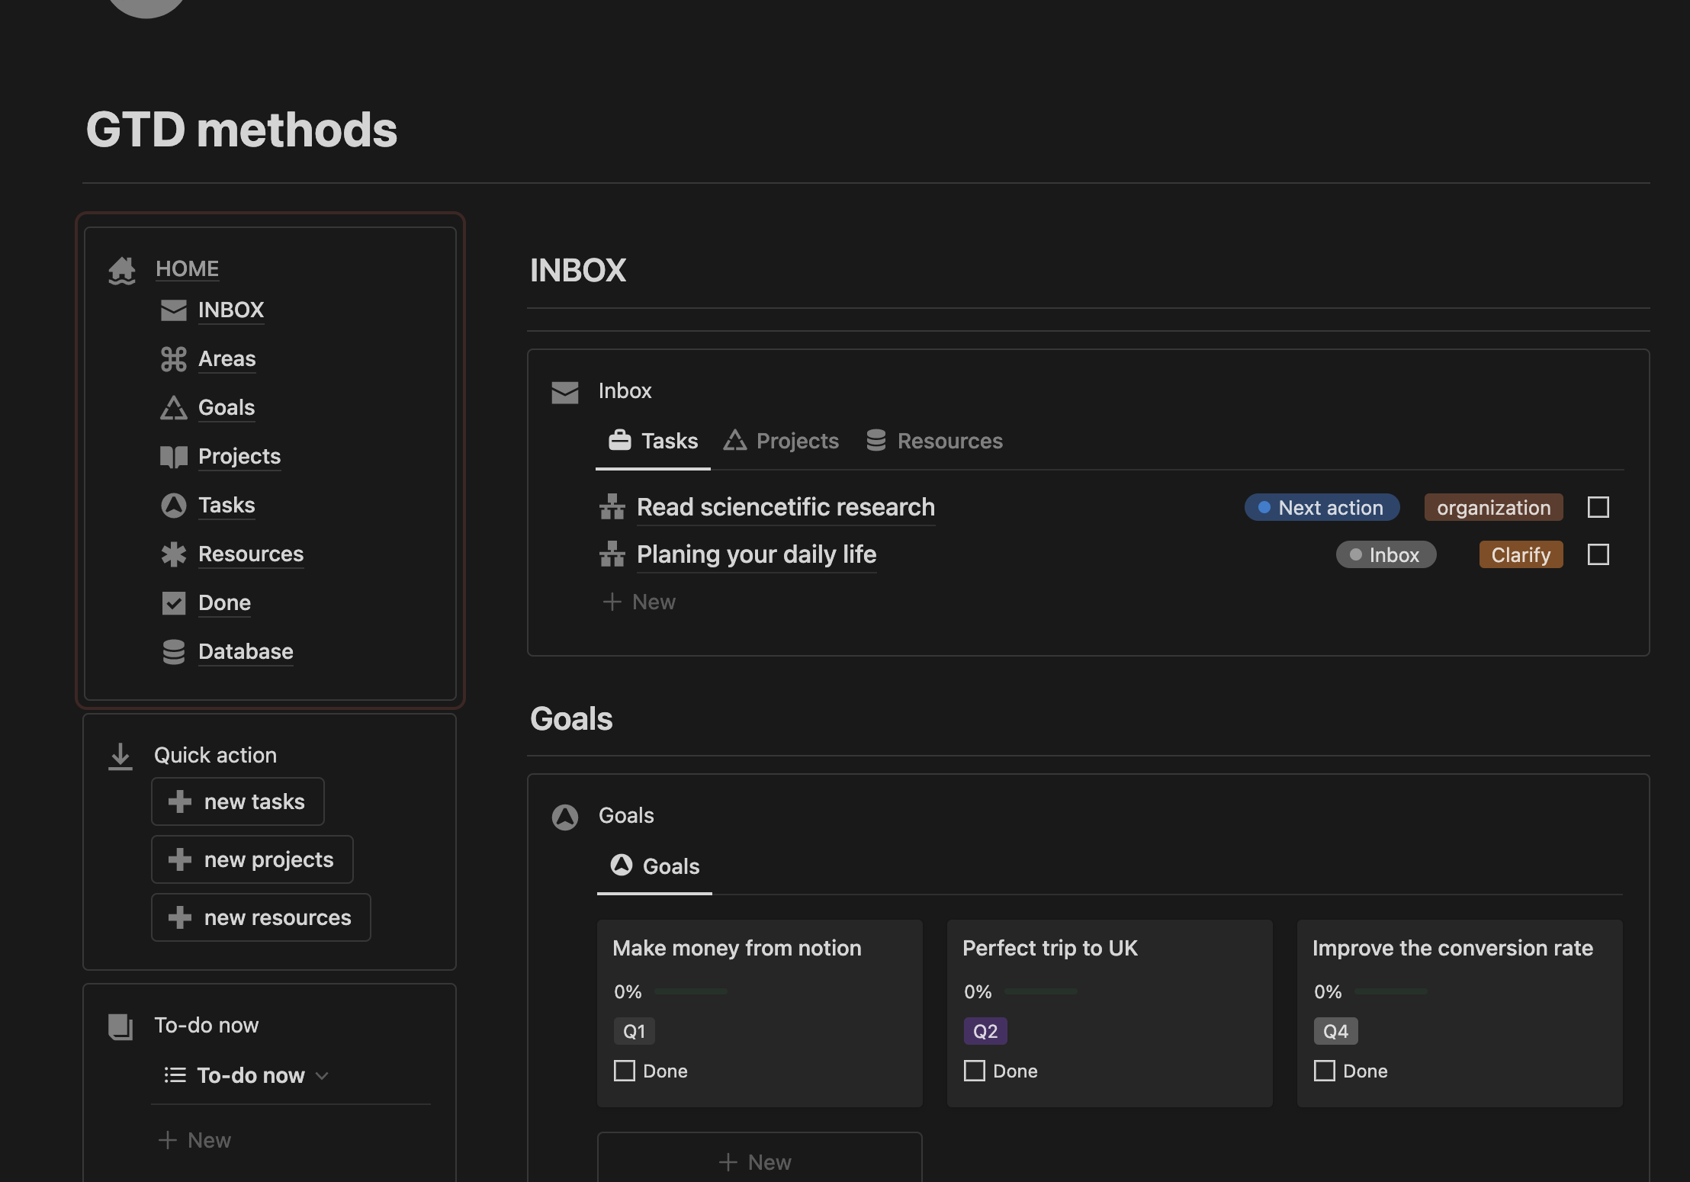Image resolution: width=1690 pixels, height=1182 pixels.
Task: Open the Database page link
Action: tap(246, 651)
